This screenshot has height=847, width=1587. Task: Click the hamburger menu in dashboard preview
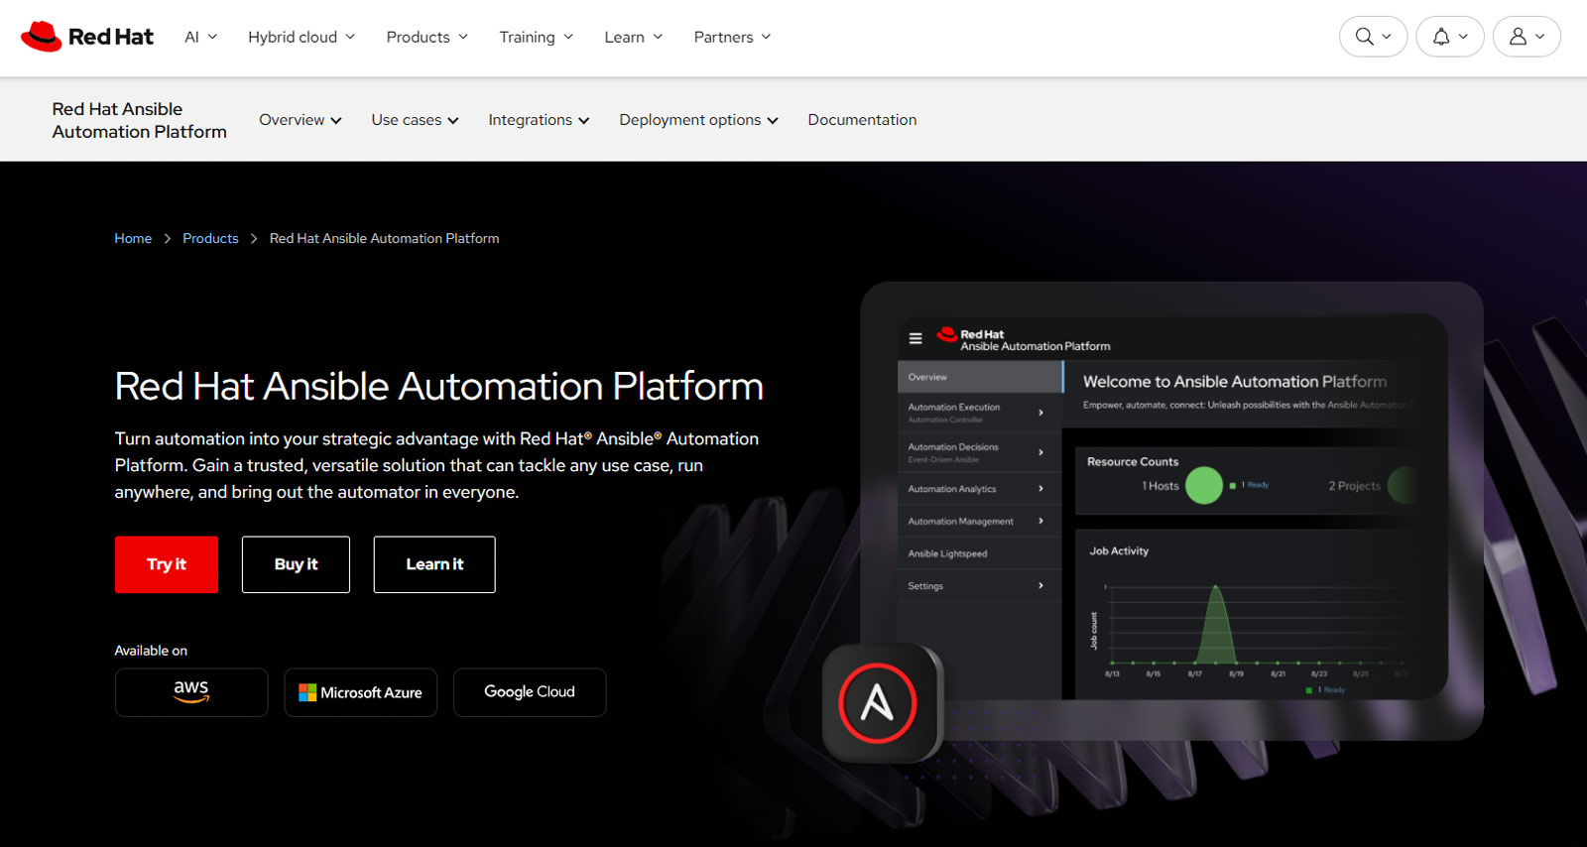[x=916, y=339]
